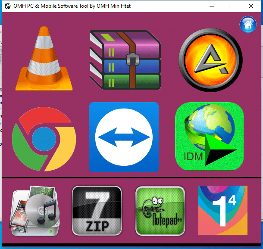Open the TeamViewer blue arrows icon
Viewport: 263px width, 249px height.
coord(124,137)
